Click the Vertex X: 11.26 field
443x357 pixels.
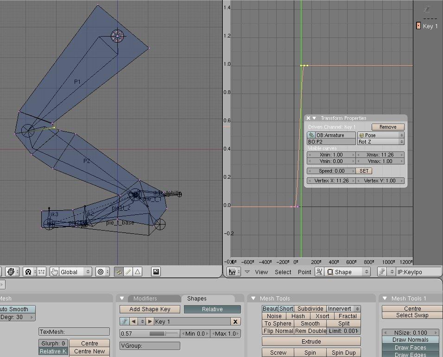[x=331, y=181]
